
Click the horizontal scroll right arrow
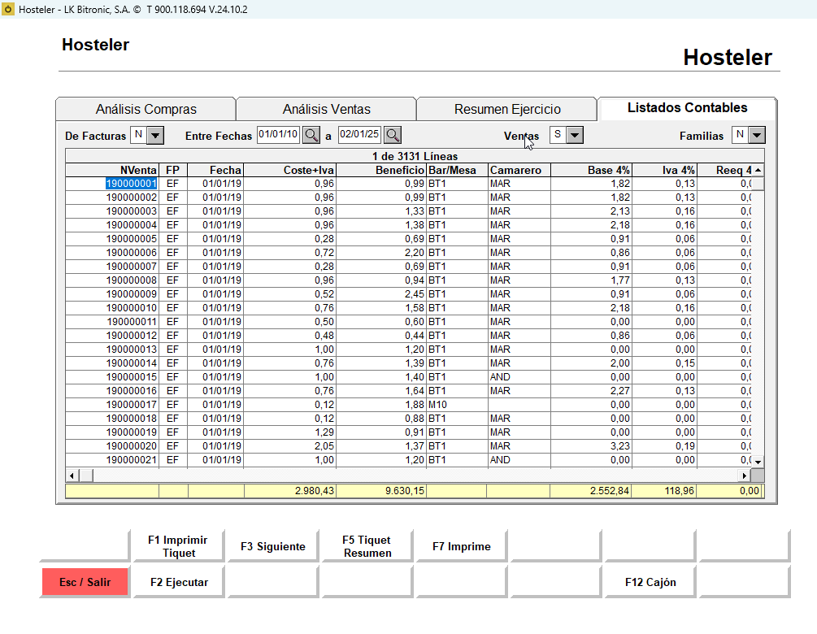744,475
